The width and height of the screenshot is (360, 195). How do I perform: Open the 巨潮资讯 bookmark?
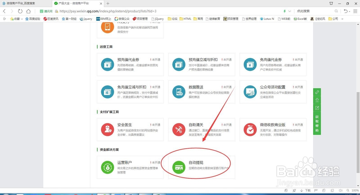[x=51, y=19]
